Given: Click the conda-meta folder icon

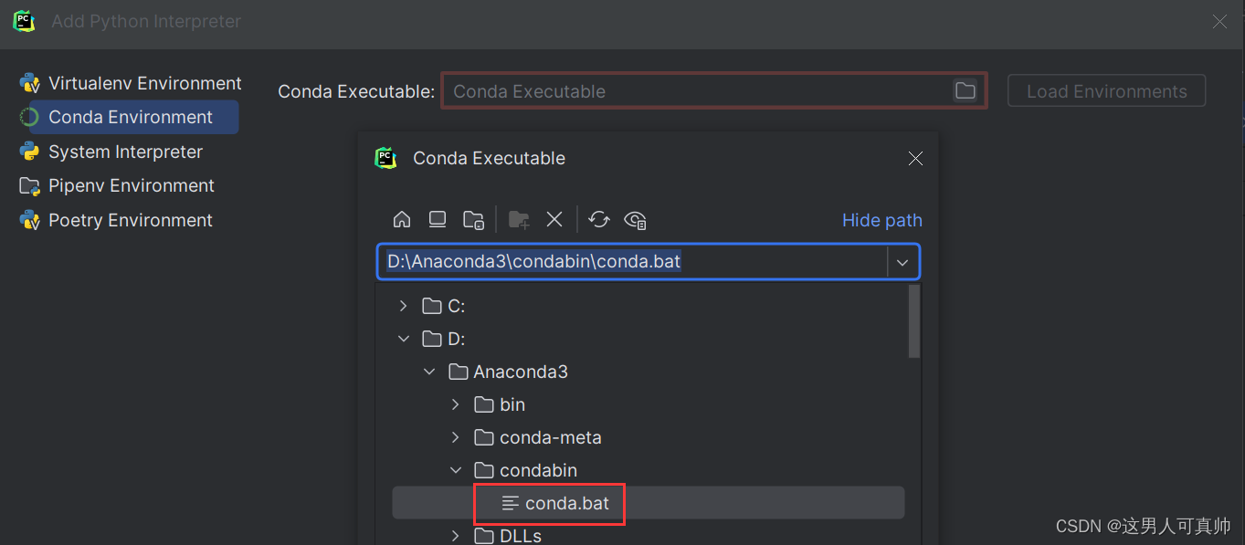Looking at the screenshot, I should 484,437.
